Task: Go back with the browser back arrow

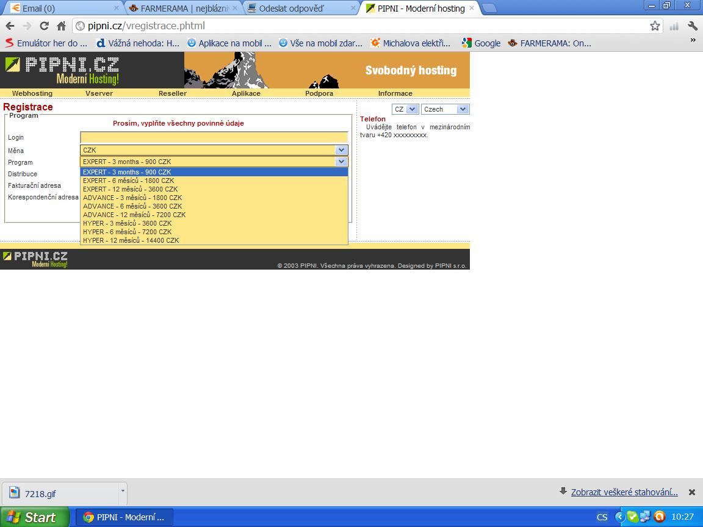Action: [x=10, y=26]
